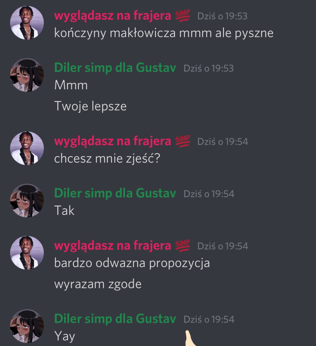Select the 'chcesz mnie zjeść?' message text
Screen dimensions: 316x346
pyautogui.click(x=107, y=159)
